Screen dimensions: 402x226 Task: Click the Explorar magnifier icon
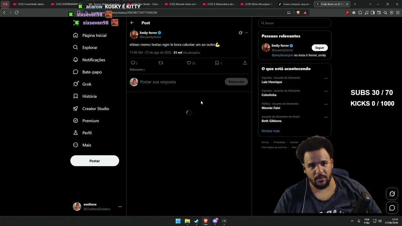coord(75,47)
